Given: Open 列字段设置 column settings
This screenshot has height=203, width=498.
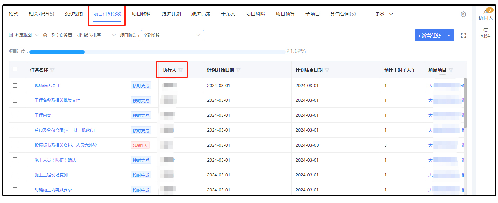Looking at the screenshot, I should tap(58, 35).
